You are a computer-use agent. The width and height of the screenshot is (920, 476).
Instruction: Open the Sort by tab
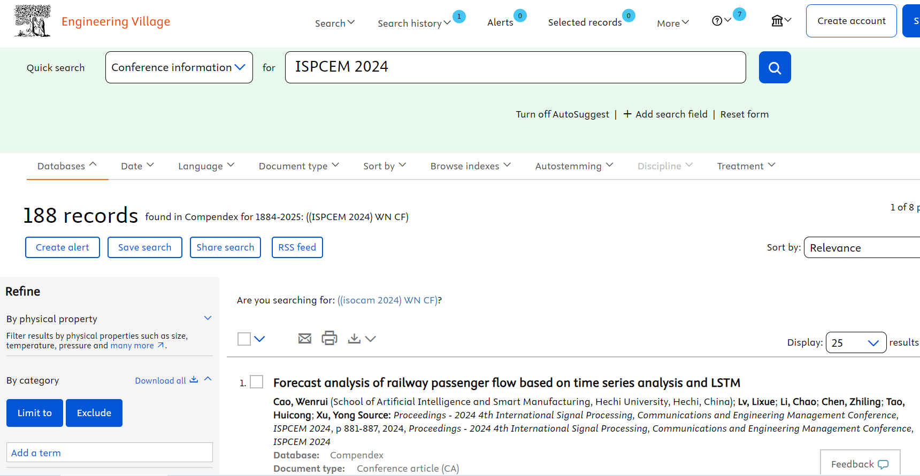pos(385,166)
